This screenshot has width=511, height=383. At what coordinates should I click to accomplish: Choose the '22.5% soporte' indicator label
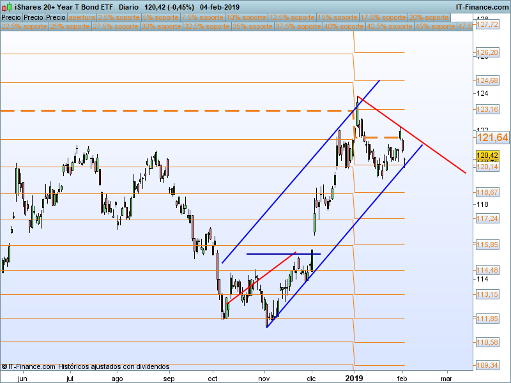[24, 26]
